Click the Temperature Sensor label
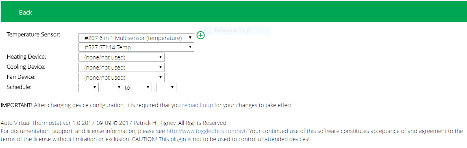467x148 pixels. click(x=33, y=34)
